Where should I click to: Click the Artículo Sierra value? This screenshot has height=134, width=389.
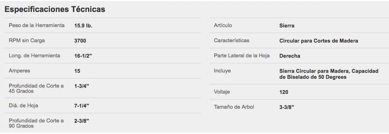click(x=287, y=26)
